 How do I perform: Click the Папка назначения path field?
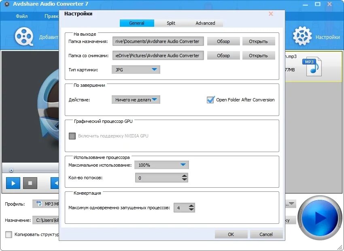click(x=158, y=41)
